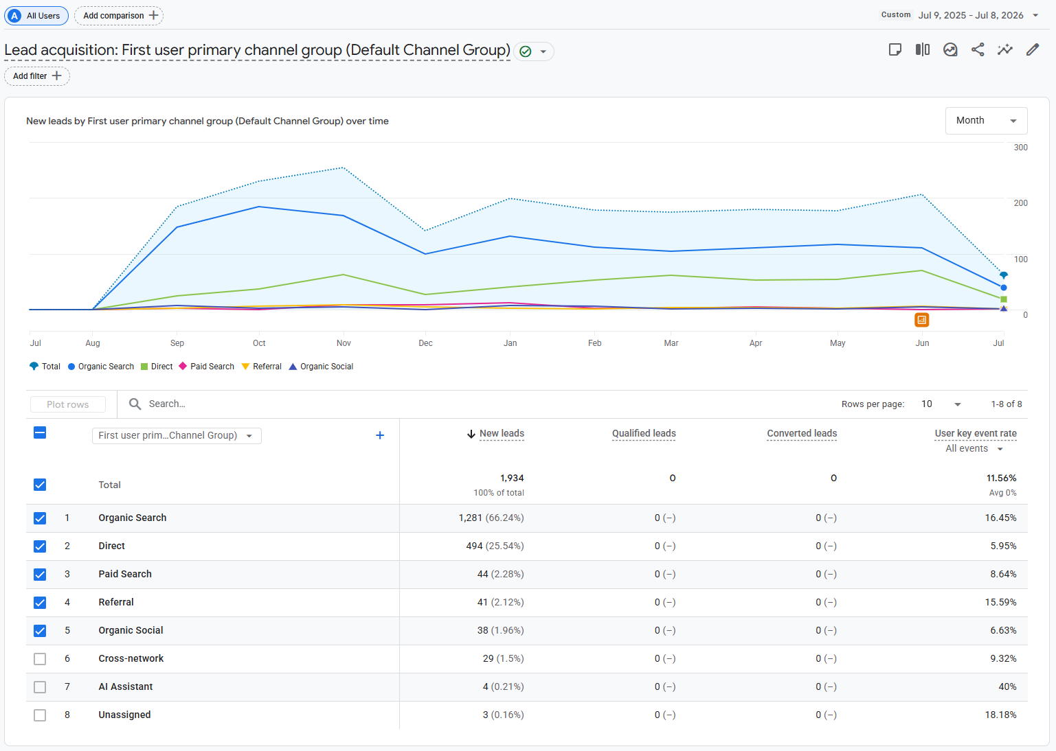1056x751 pixels.
Task: Click the 1,281 New leads value
Action: [471, 518]
